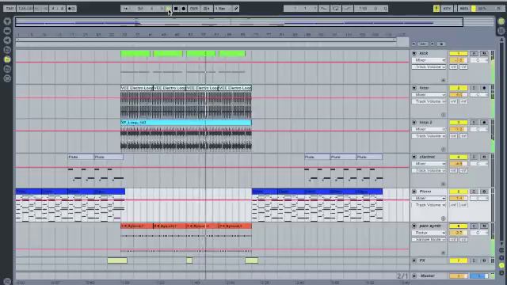Image resolution: width=507 pixels, height=285 pixels.
Task: Select the first clarinet Flute clip
Action: point(81,157)
